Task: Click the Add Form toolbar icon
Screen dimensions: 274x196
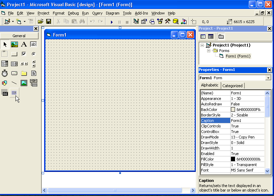Action: pos(19,21)
